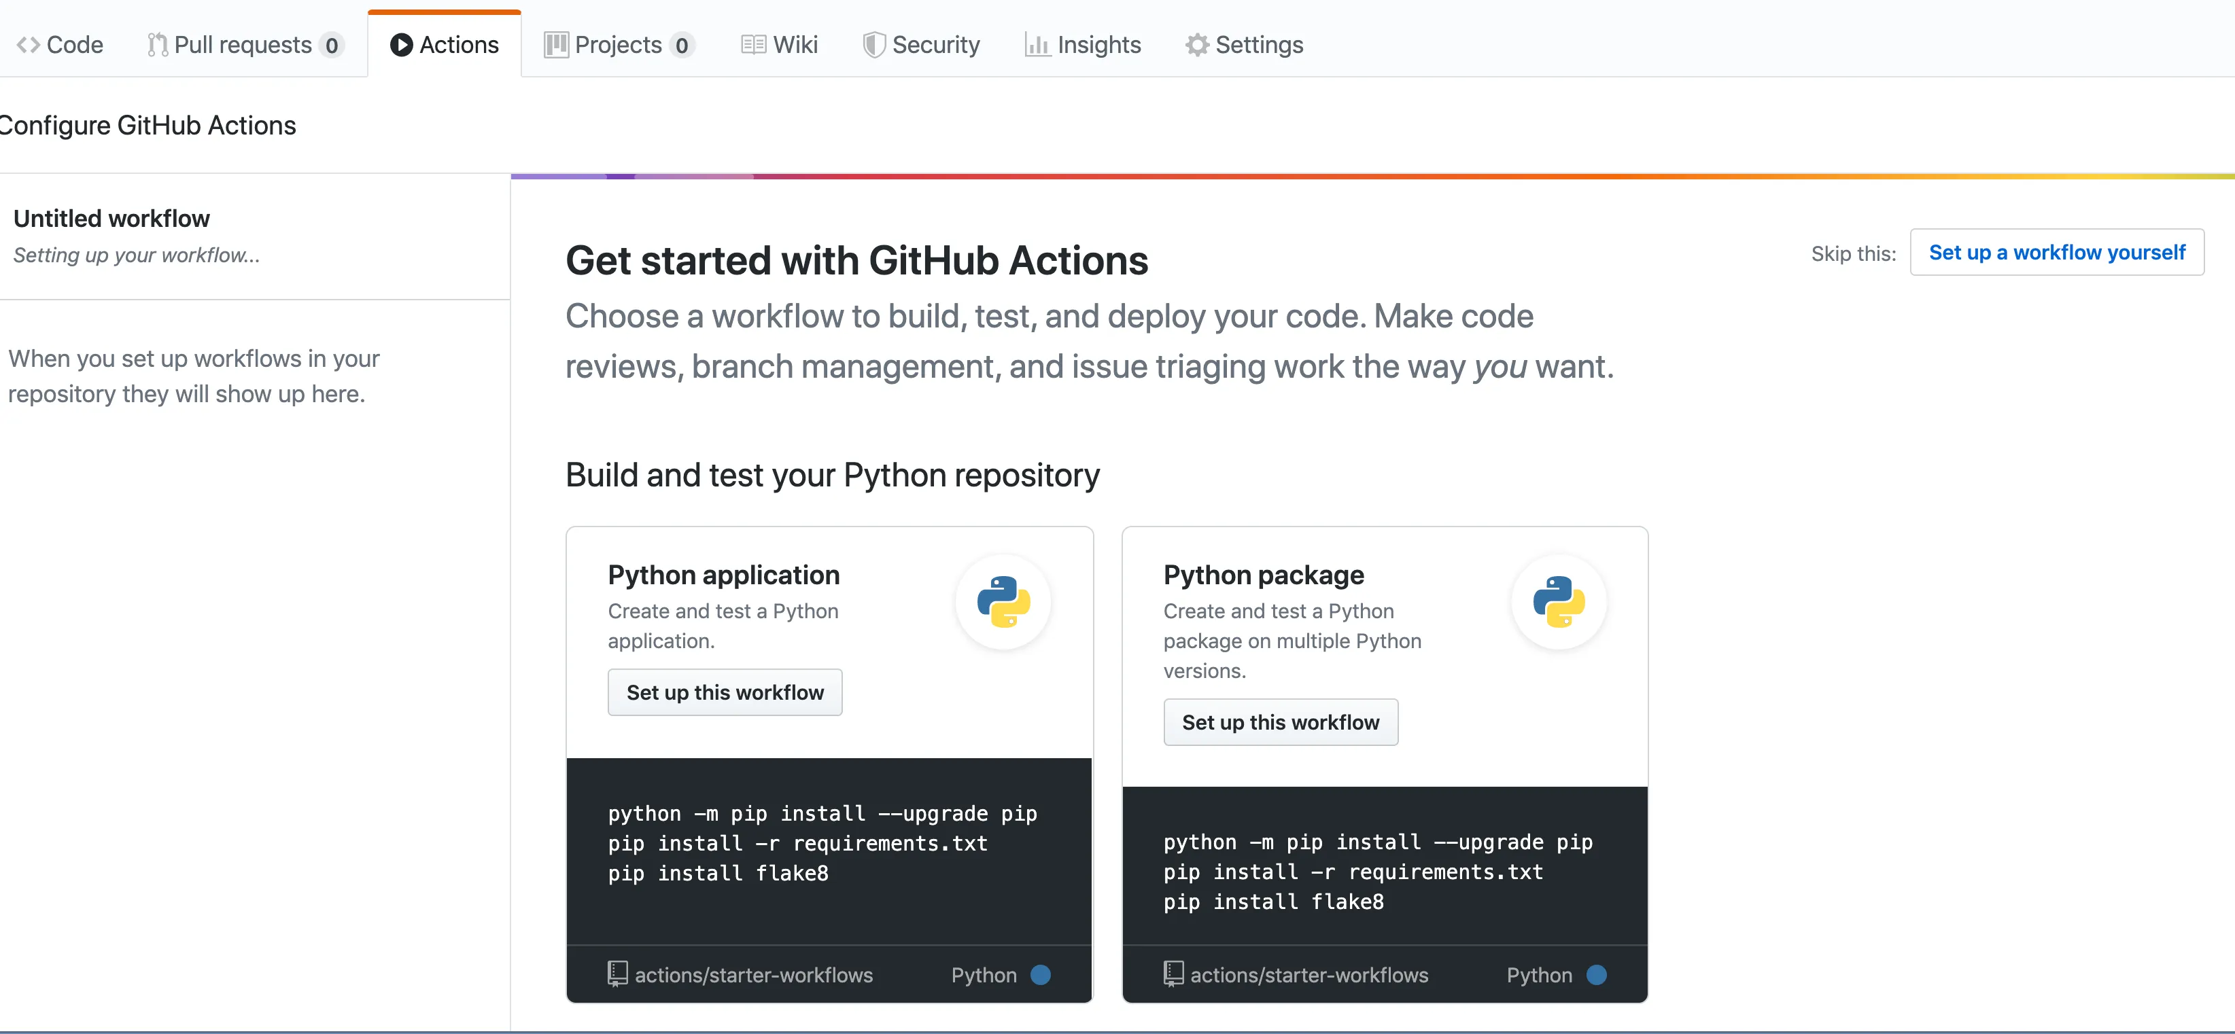Click the Configure GitHub Actions heading
Viewport: 2235px width, 1034px height.
pos(148,126)
